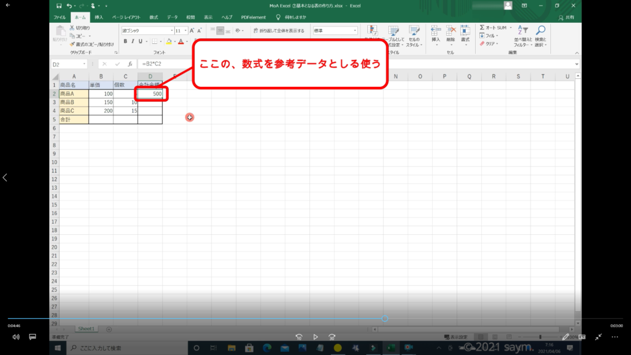Open the Insert ribbon tab
Viewport: 631px width, 355px height.
tap(99, 17)
